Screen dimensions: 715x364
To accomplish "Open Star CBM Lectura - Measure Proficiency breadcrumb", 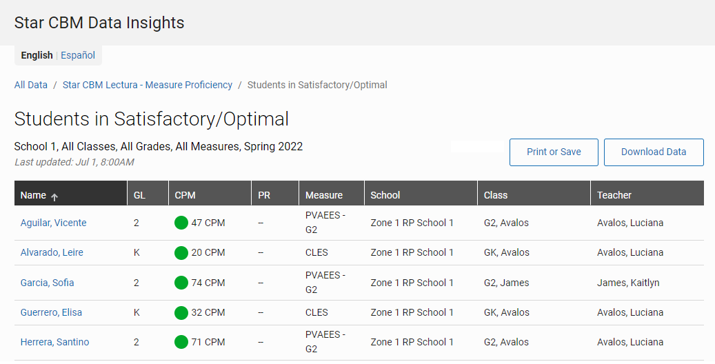I will point(148,85).
